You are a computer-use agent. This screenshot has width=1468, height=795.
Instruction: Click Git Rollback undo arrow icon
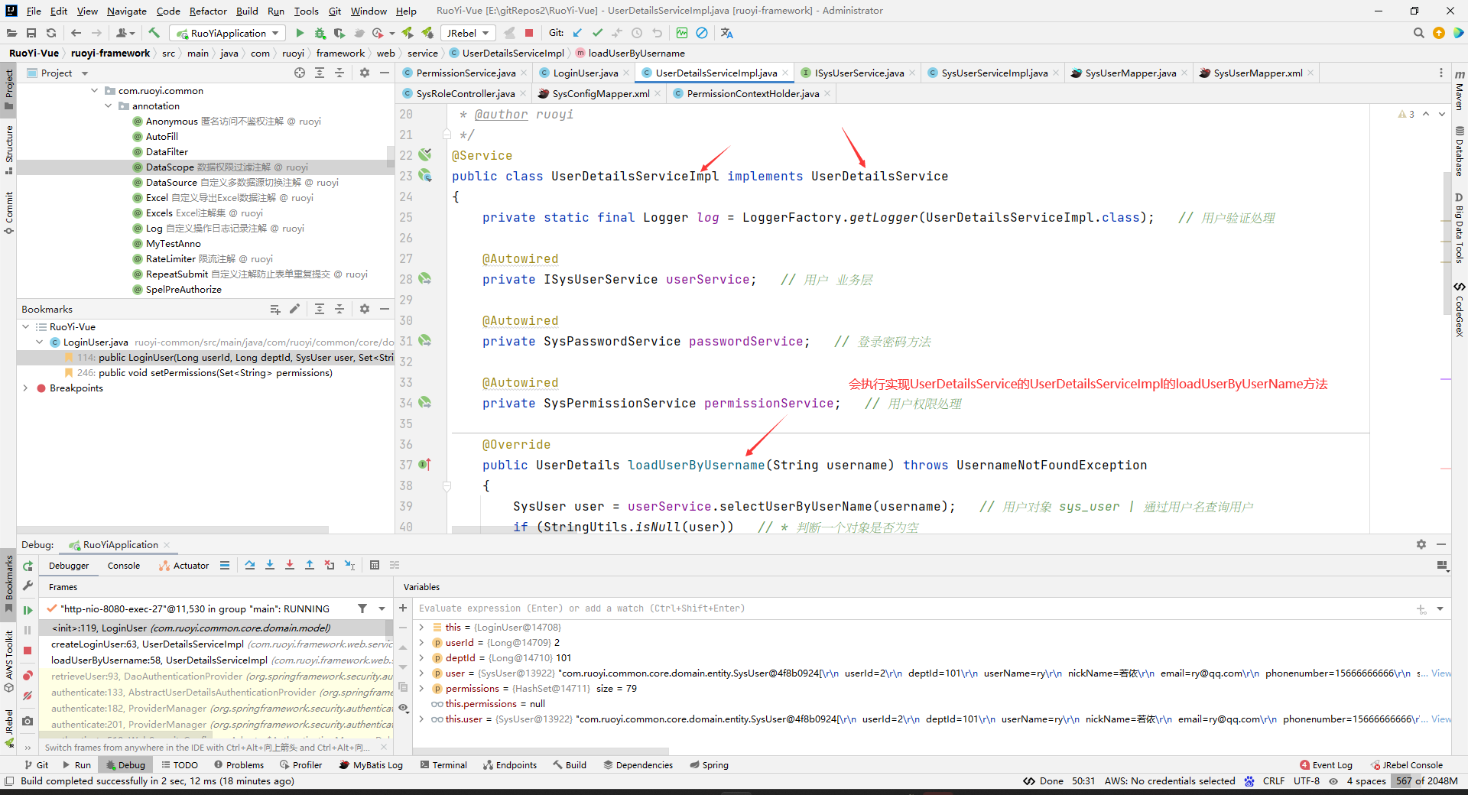tap(657, 33)
